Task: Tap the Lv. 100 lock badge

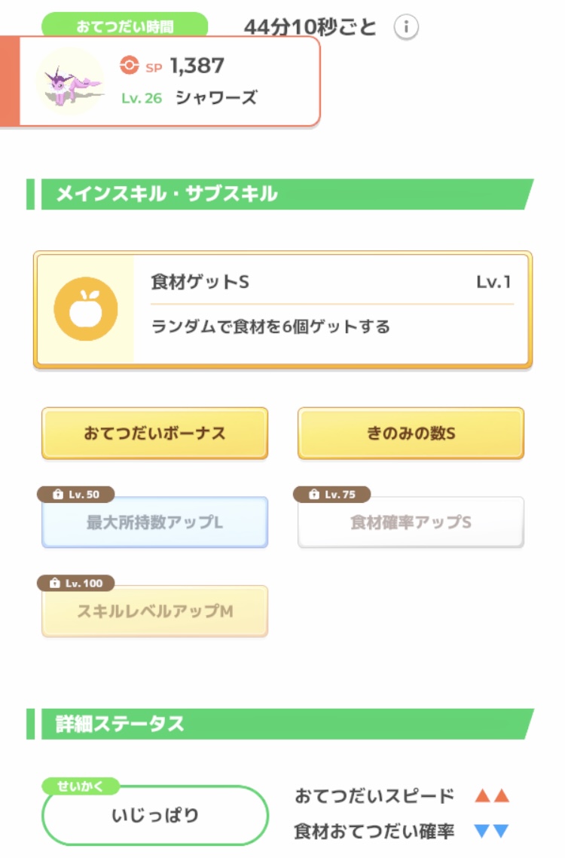Action: [76, 584]
